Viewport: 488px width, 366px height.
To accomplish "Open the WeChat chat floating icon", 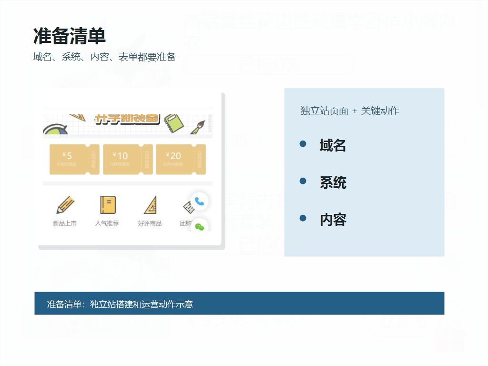I will (x=200, y=226).
